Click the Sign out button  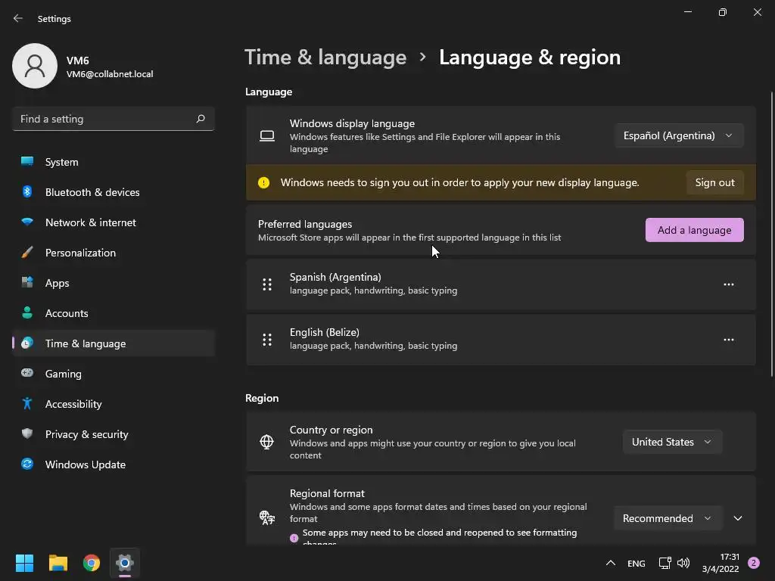click(714, 182)
